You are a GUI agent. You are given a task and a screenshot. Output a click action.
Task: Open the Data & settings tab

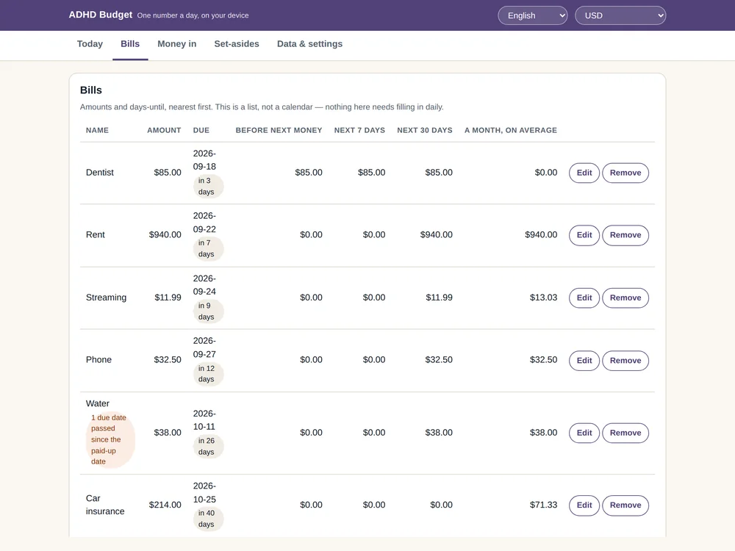tap(309, 44)
